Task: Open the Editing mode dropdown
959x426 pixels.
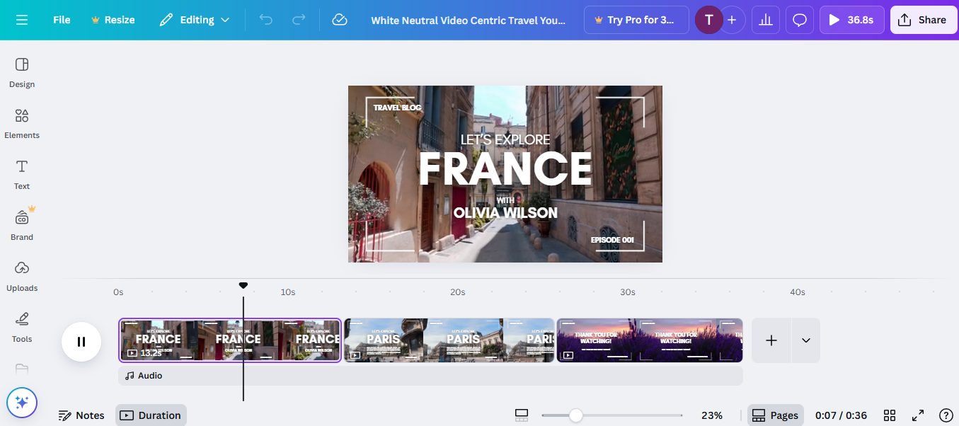Action: click(x=194, y=20)
